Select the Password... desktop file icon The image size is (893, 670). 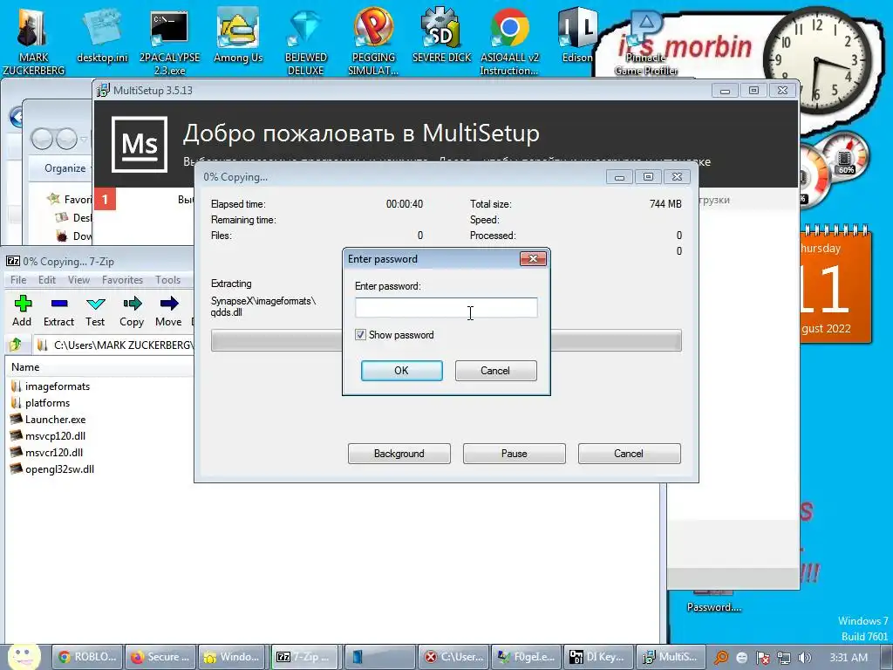[714, 601]
